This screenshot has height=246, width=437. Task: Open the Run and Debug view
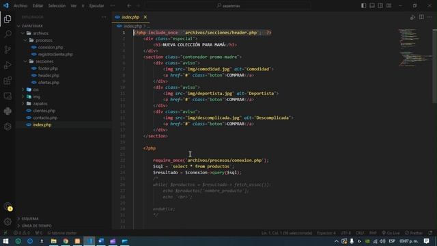tap(8, 65)
